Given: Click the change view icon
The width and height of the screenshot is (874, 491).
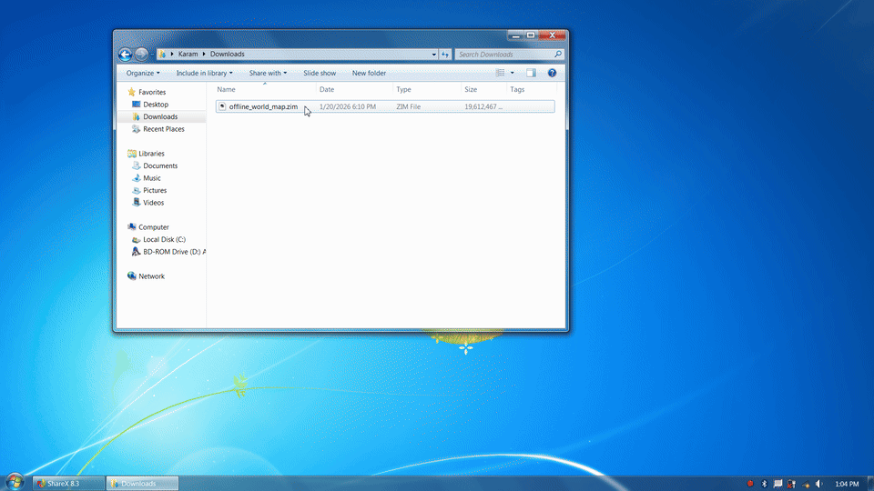Looking at the screenshot, I should [x=500, y=73].
